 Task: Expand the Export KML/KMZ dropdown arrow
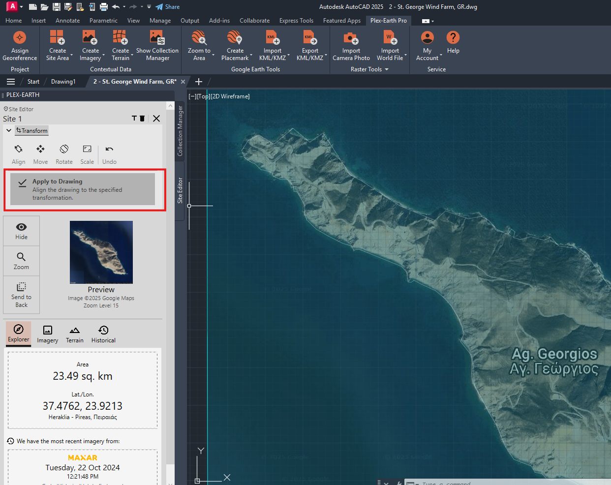[x=326, y=55]
